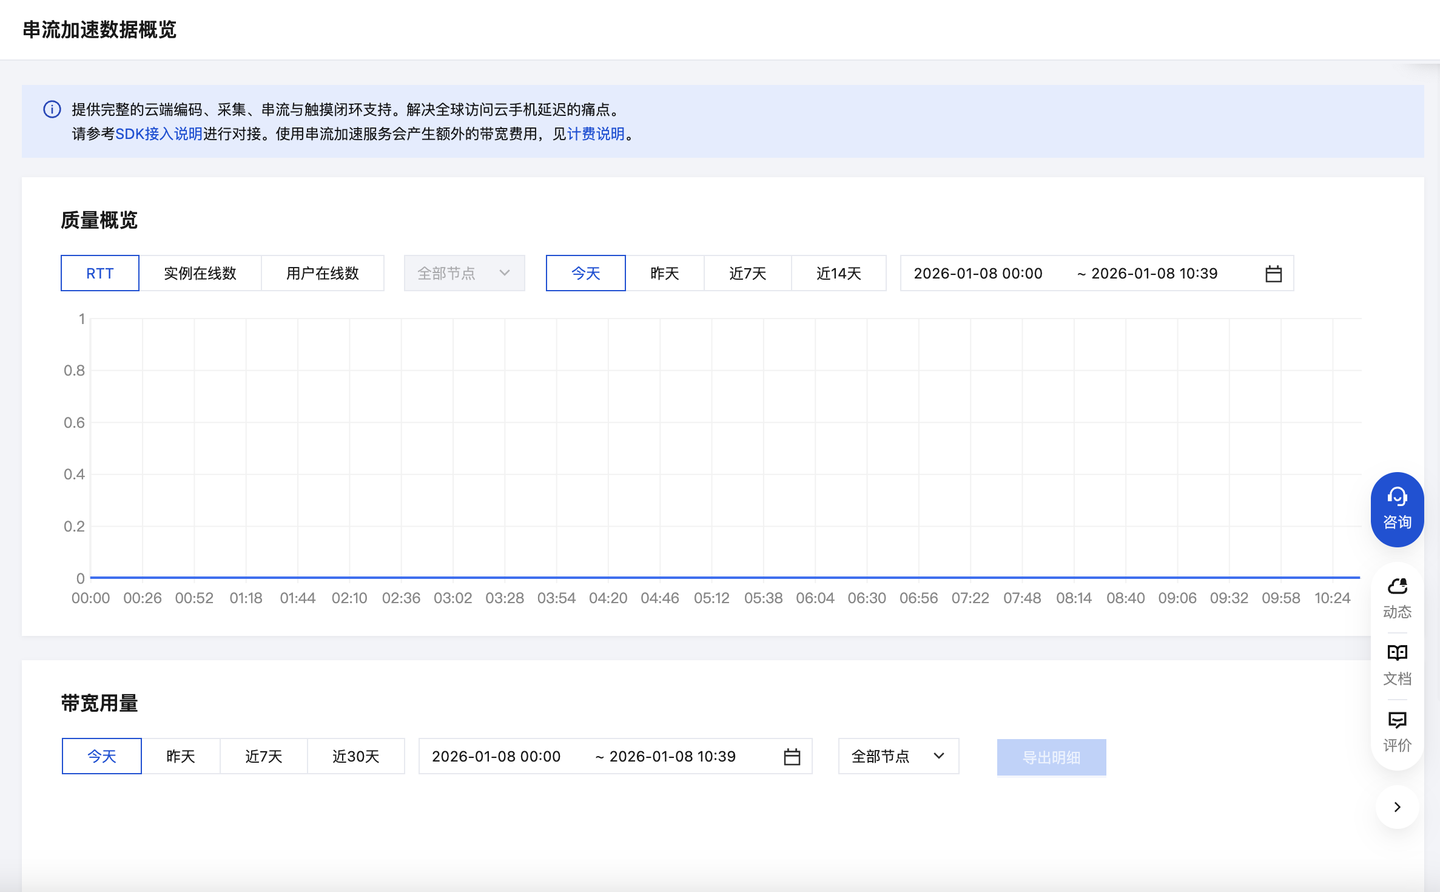Choose 近30天 range in 带宽用量
Viewport: 1440px width, 892px height.
(355, 757)
